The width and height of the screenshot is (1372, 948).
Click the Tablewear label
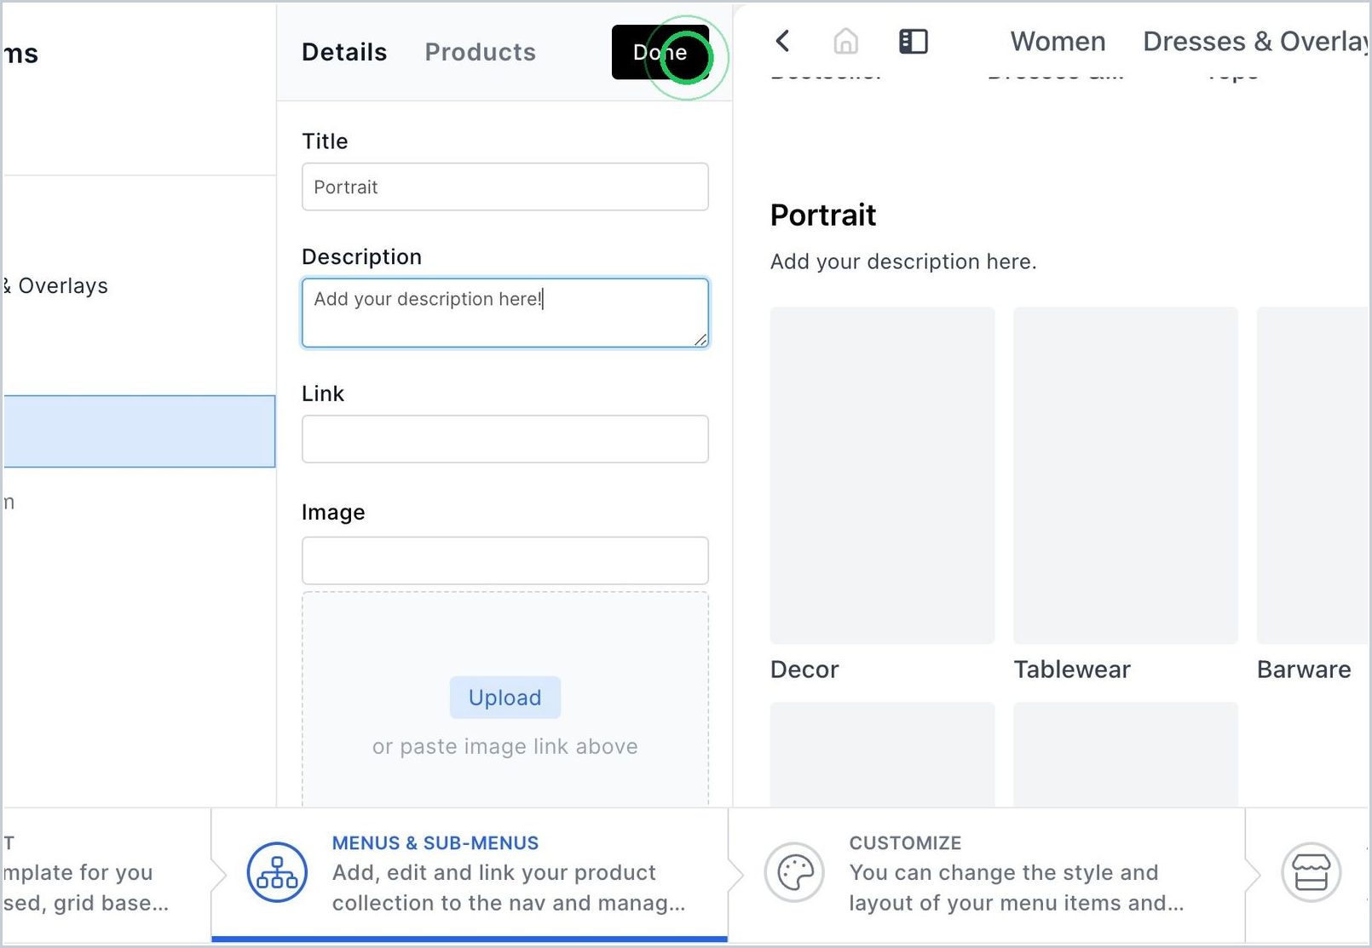(x=1072, y=669)
